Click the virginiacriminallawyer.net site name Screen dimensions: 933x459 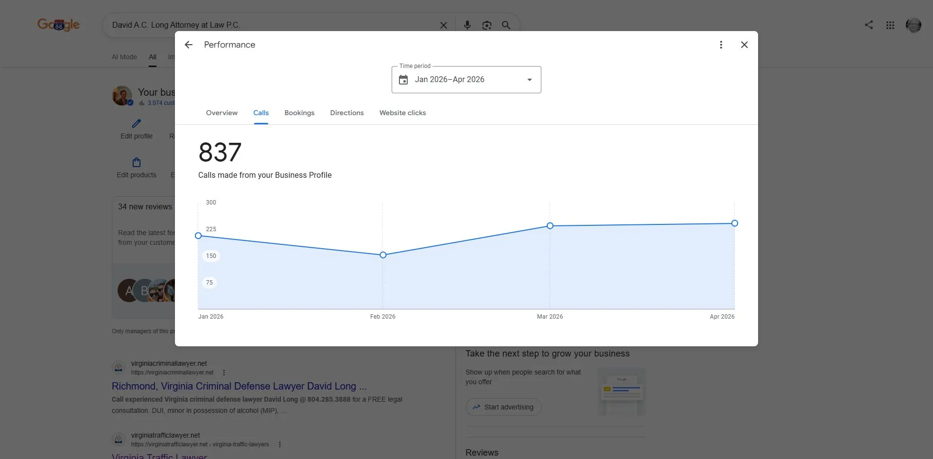pyautogui.click(x=169, y=363)
